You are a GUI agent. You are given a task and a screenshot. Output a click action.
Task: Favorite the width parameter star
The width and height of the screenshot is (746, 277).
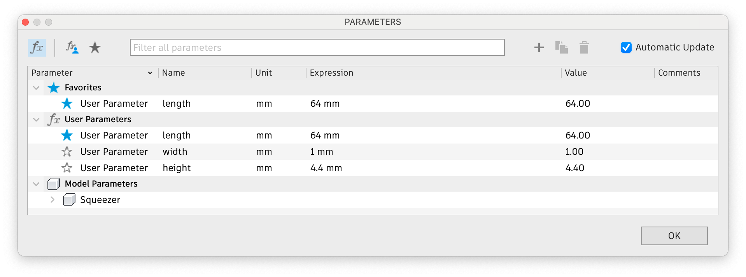coord(67,152)
